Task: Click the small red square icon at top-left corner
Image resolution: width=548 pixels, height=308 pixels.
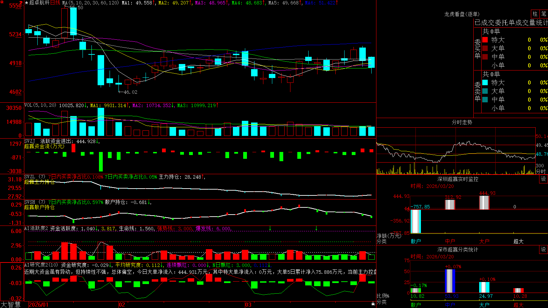Action: click(x=1, y=1)
